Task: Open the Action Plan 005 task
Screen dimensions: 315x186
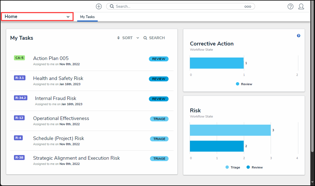Action: tap(51, 58)
